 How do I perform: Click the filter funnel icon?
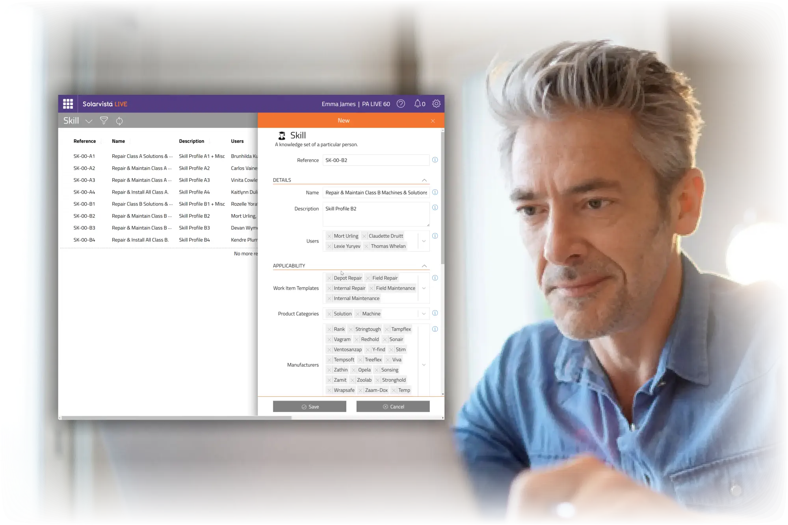click(x=104, y=121)
